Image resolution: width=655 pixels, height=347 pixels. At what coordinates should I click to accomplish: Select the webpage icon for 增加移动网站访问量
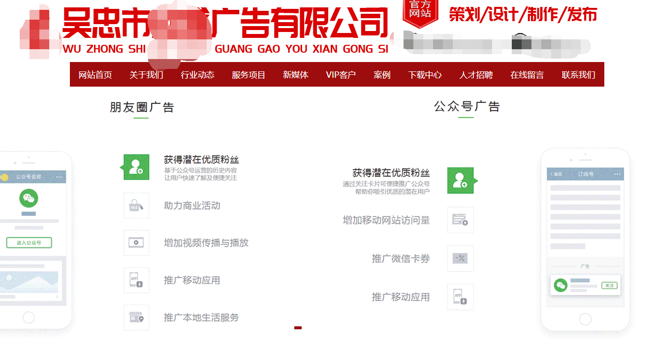[460, 220]
